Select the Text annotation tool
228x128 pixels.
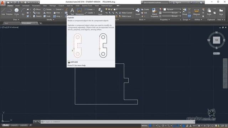coord(72,11)
